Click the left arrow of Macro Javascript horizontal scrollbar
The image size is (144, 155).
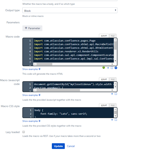pos(35,90)
